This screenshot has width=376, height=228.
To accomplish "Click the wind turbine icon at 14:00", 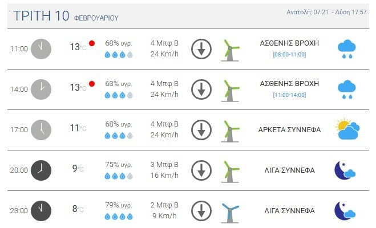I will [229, 90].
